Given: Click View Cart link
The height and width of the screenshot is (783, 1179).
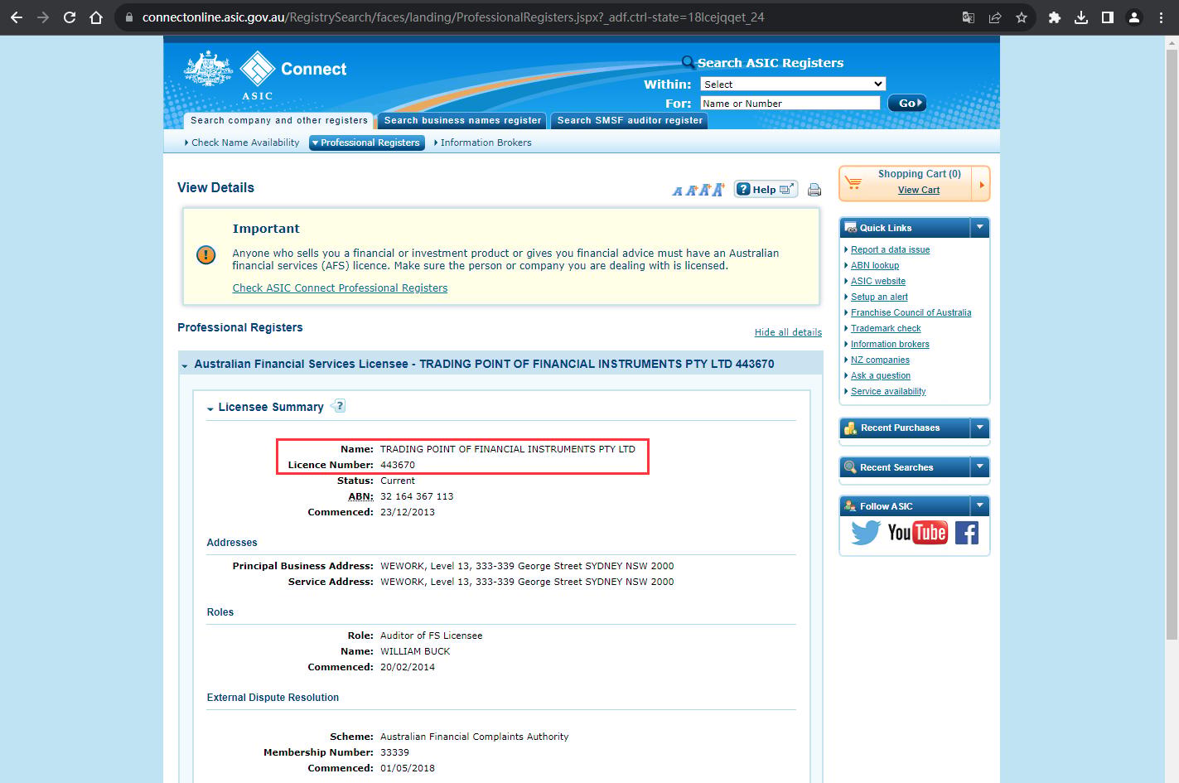Looking at the screenshot, I should click(919, 190).
